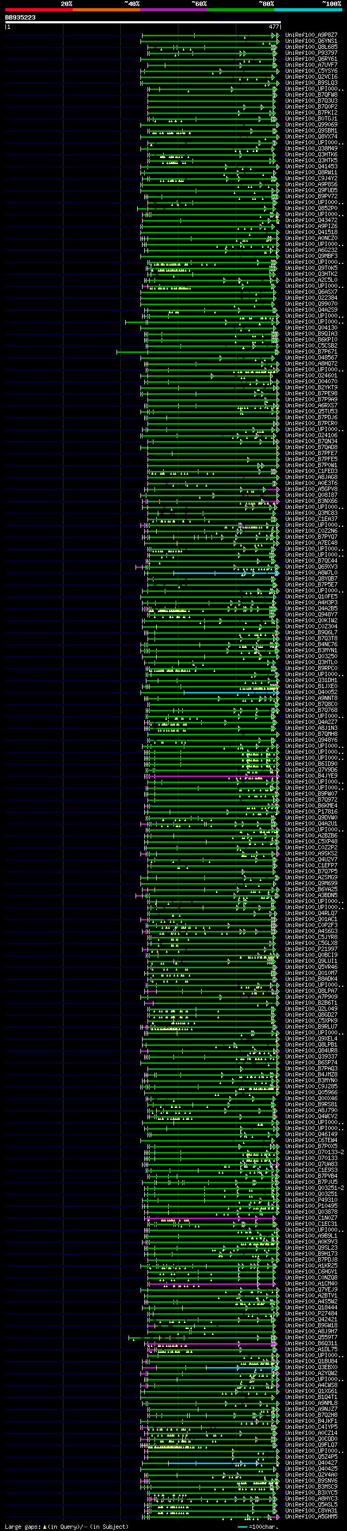347x1531 pixels.
Task: Open hit UniRef100_P93797
Action: (x=311, y=53)
